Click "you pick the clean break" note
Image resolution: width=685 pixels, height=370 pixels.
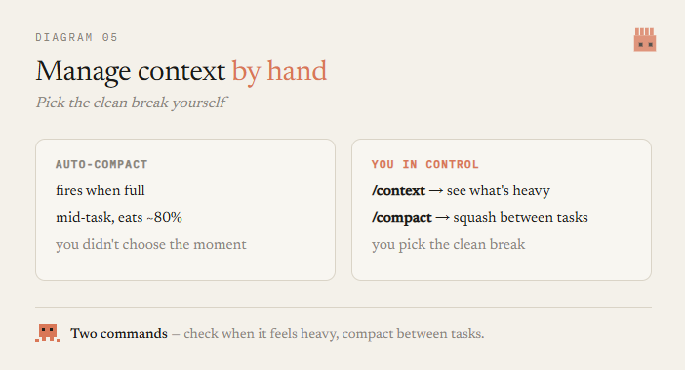pos(448,244)
